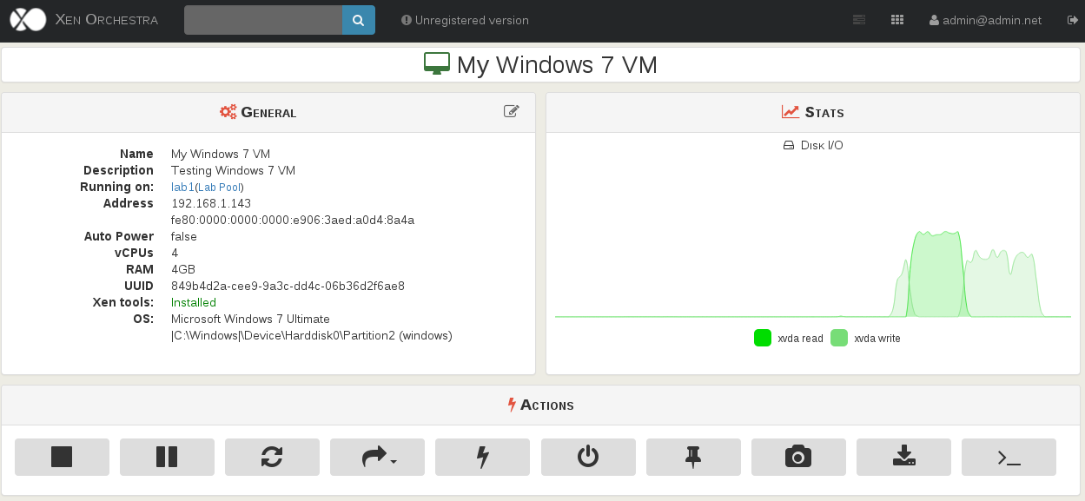Click the description Testing Windows 7 VM
Screen dimensions: 1085x501
(233, 170)
